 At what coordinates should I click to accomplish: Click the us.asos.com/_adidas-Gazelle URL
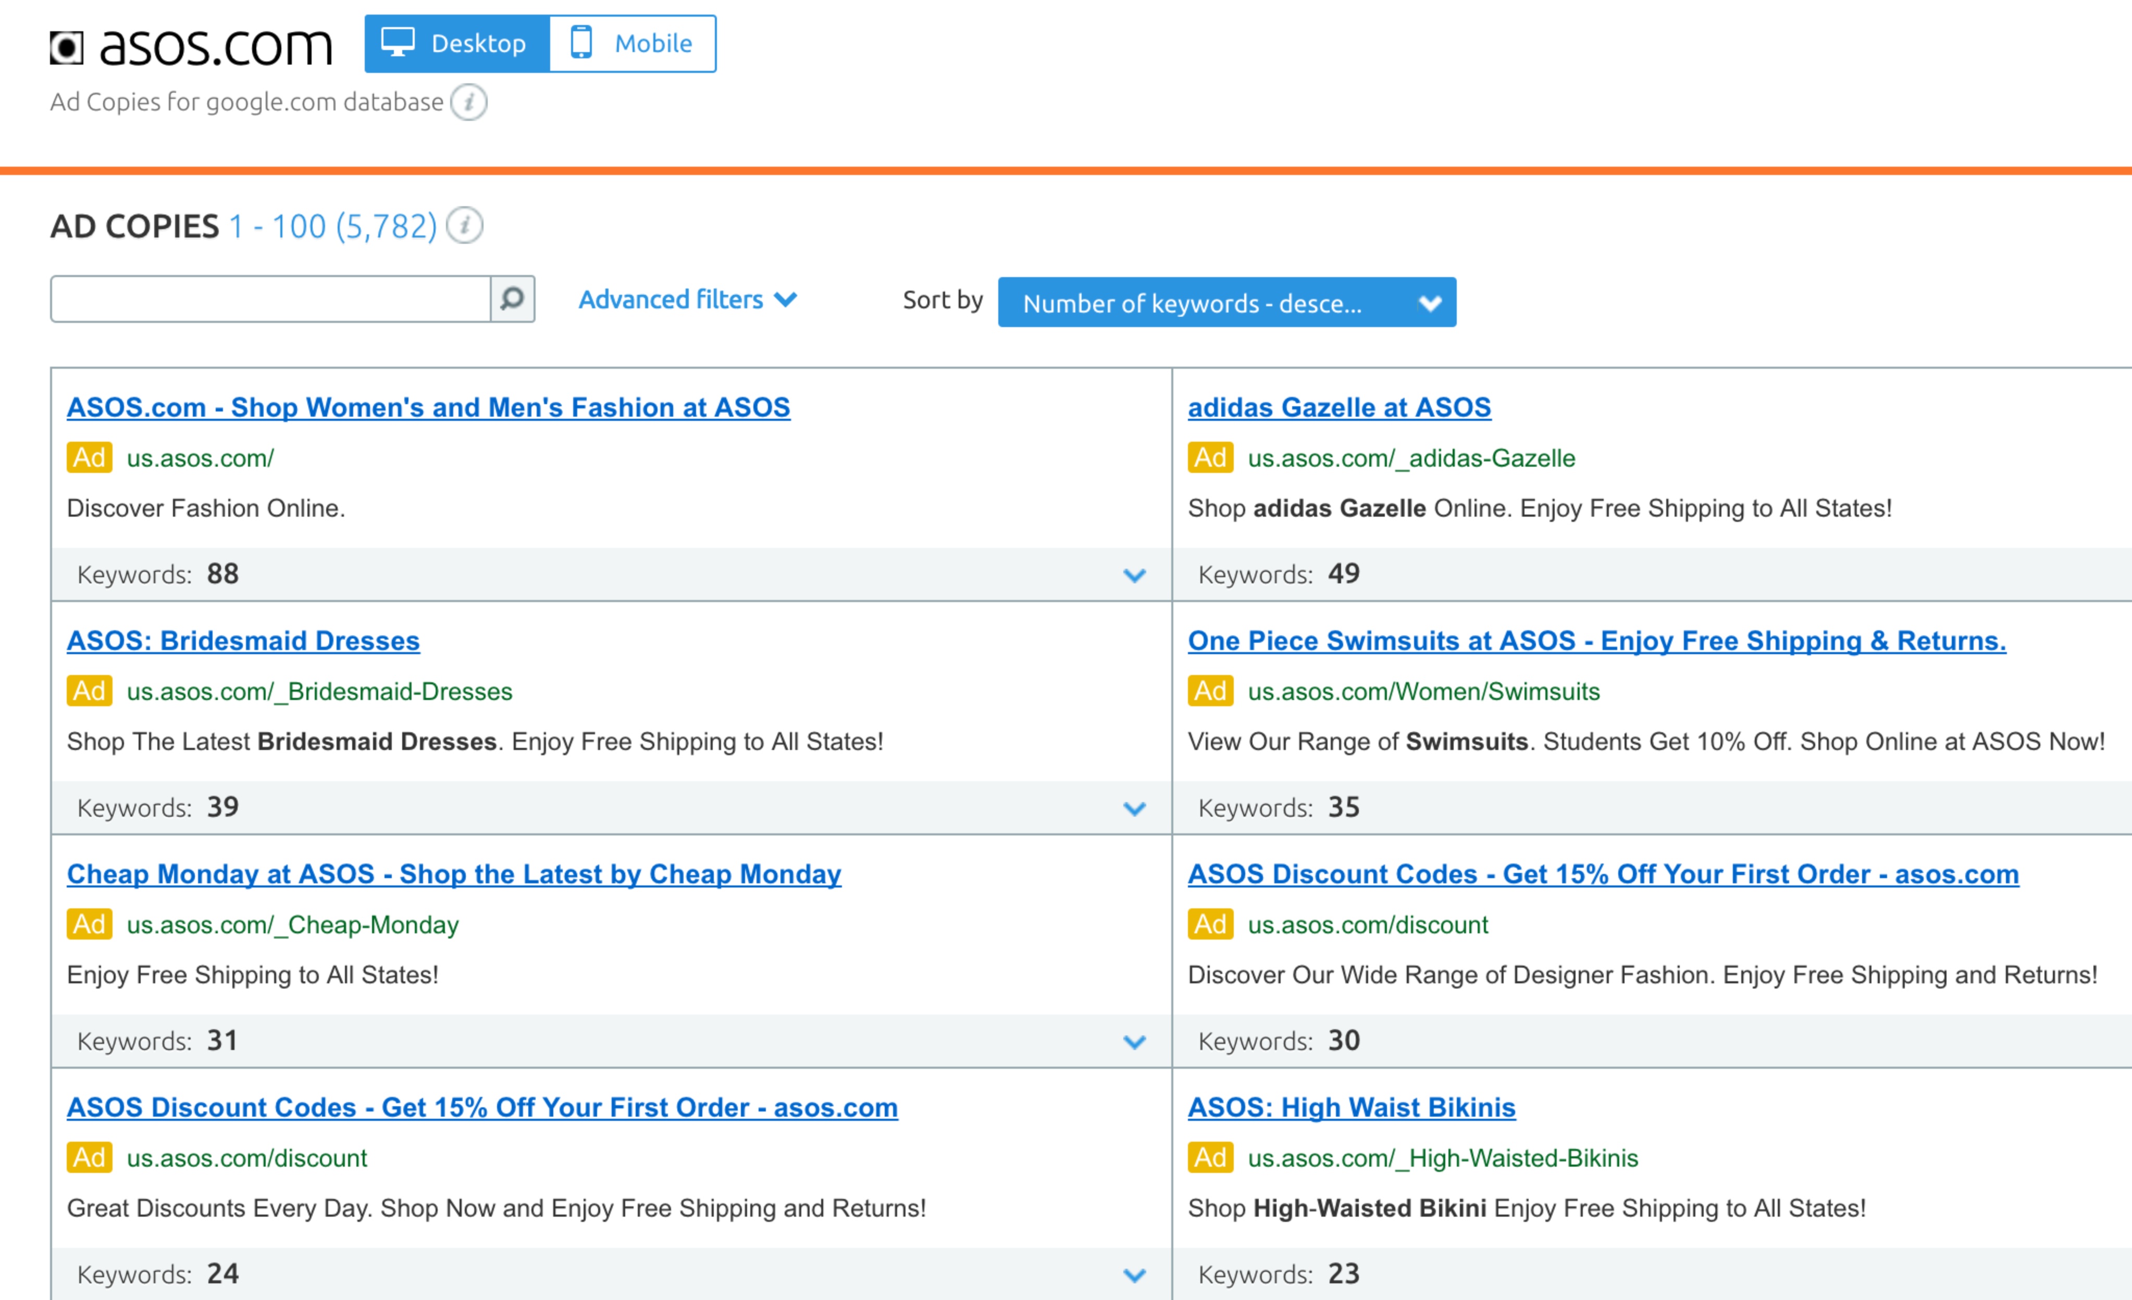tap(1411, 458)
